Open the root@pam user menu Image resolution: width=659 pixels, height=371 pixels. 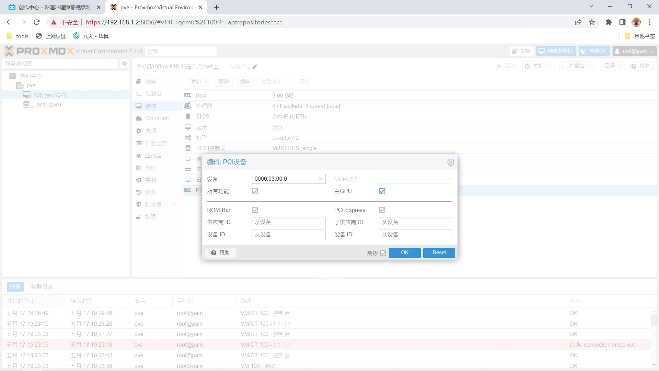635,51
